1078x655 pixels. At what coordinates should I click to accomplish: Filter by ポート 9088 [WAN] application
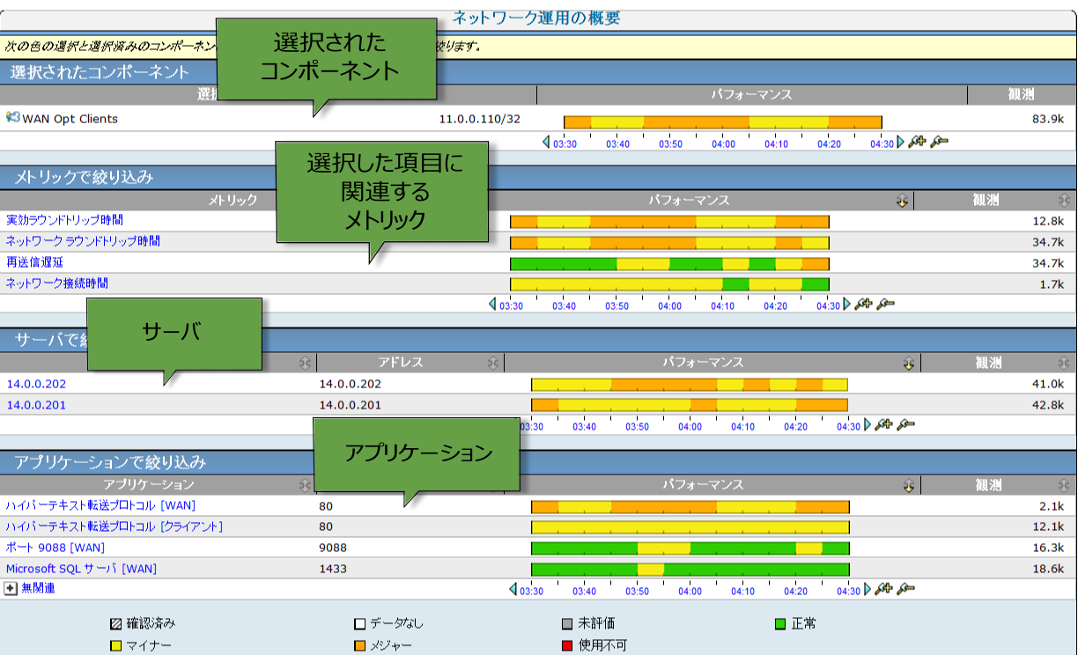coord(55,548)
